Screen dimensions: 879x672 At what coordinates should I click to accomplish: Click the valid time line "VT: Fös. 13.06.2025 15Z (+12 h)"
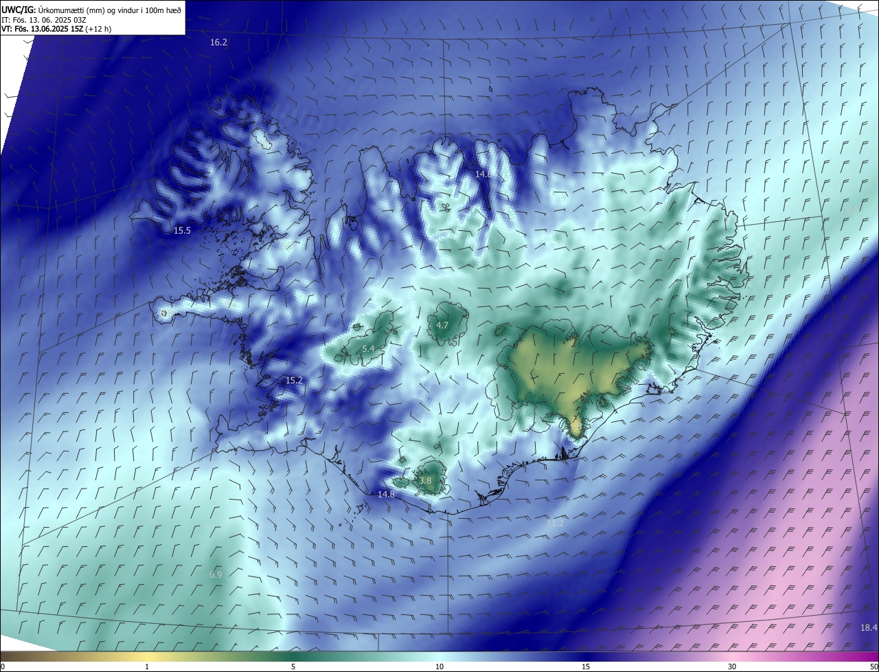[x=56, y=29]
